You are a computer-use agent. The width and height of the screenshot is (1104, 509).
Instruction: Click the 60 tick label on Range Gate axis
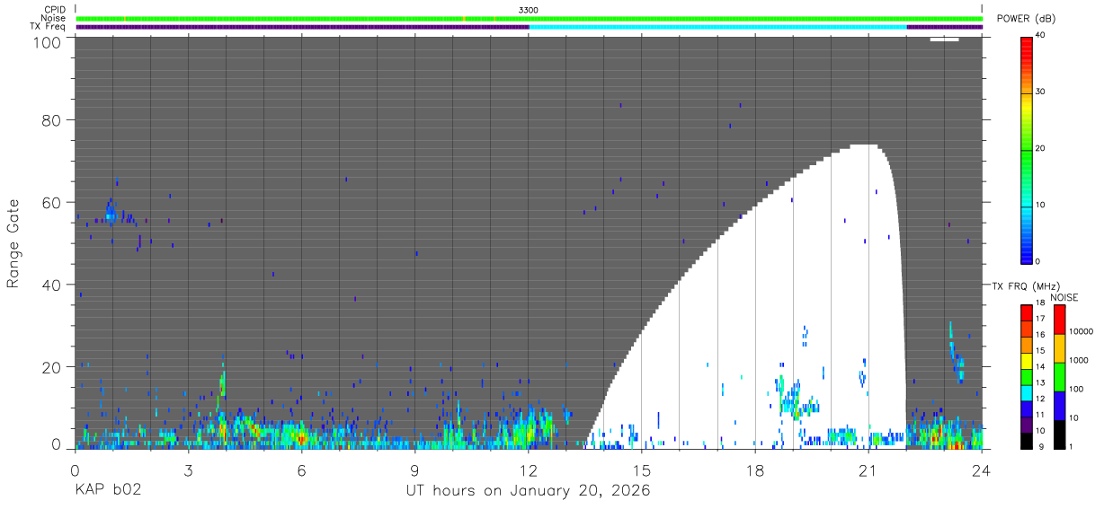(x=52, y=203)
